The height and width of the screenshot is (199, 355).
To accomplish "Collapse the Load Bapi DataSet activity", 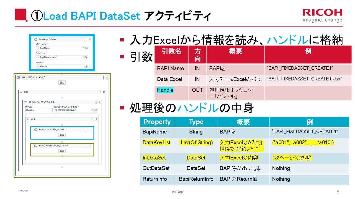I will pyautogui.click(x=90, y=40).
